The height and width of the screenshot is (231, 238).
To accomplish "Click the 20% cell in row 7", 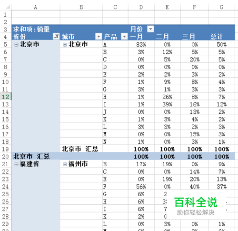I will 195,60.
